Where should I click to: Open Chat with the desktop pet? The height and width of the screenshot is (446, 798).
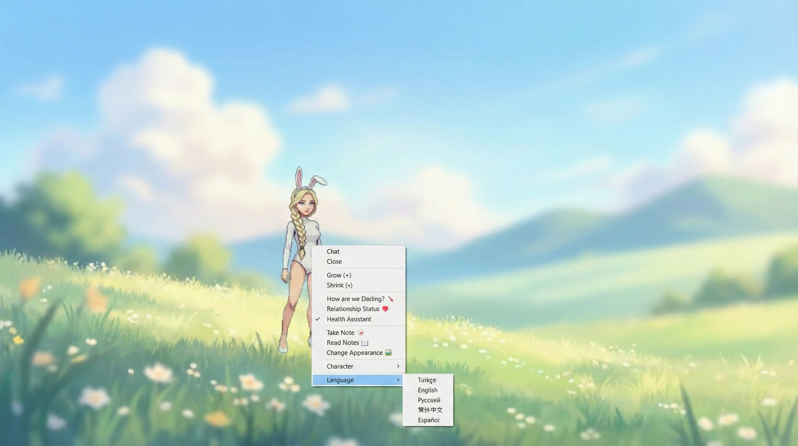tap(332, 251)
